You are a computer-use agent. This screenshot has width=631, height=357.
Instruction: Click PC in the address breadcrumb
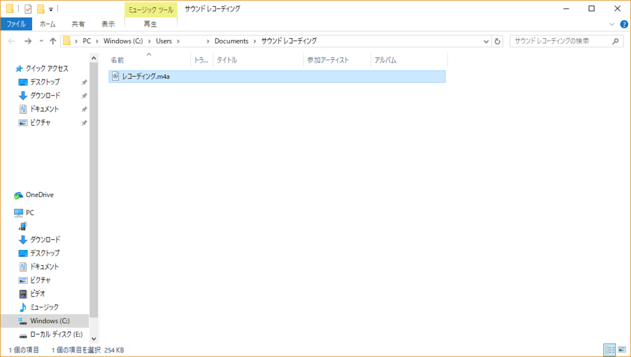(x=86, y=41)
